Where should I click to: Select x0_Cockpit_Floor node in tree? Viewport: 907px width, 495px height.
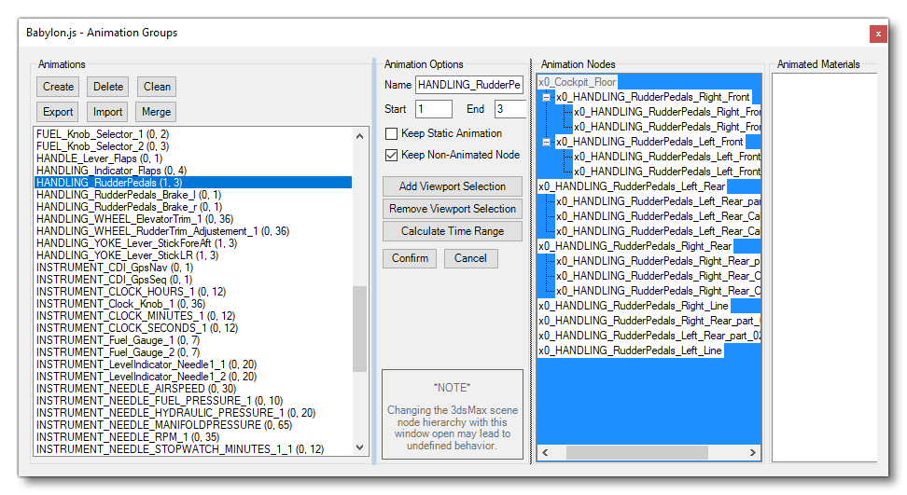tap(577, 82)
